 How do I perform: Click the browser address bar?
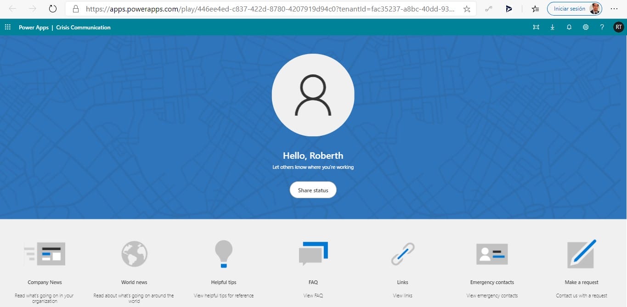(271, 8)
